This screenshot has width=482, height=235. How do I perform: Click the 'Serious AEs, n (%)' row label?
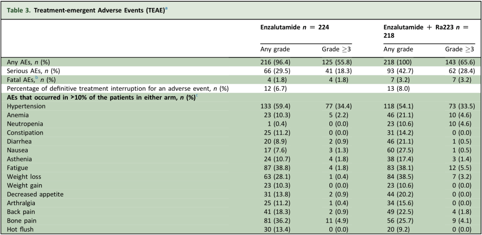33,71
